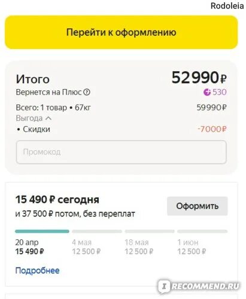Click the 530 Plus cashback amount

point(220,92)
